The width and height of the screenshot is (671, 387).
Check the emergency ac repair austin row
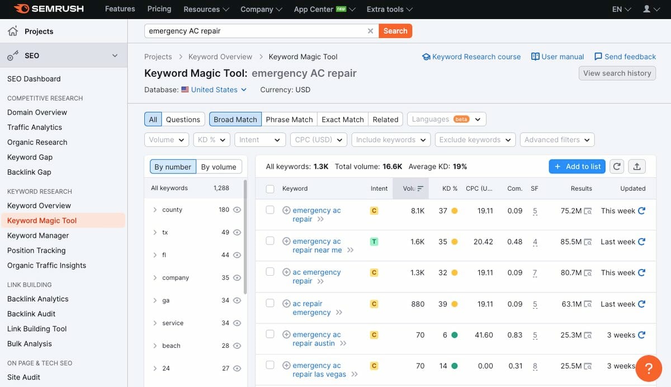click(270, 334)
